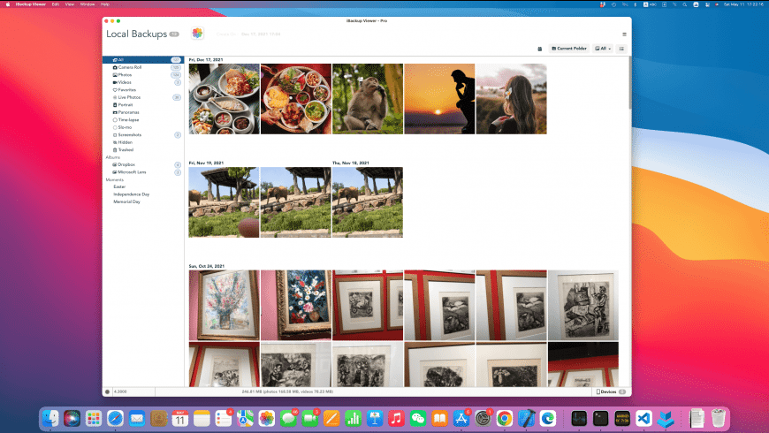769x433 pixels.
Task: Click the Photos app icon in header
Action: (x=197, y=34)
